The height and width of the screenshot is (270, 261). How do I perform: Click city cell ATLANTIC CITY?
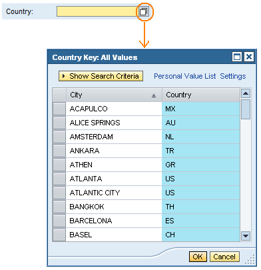click(114, 193)
